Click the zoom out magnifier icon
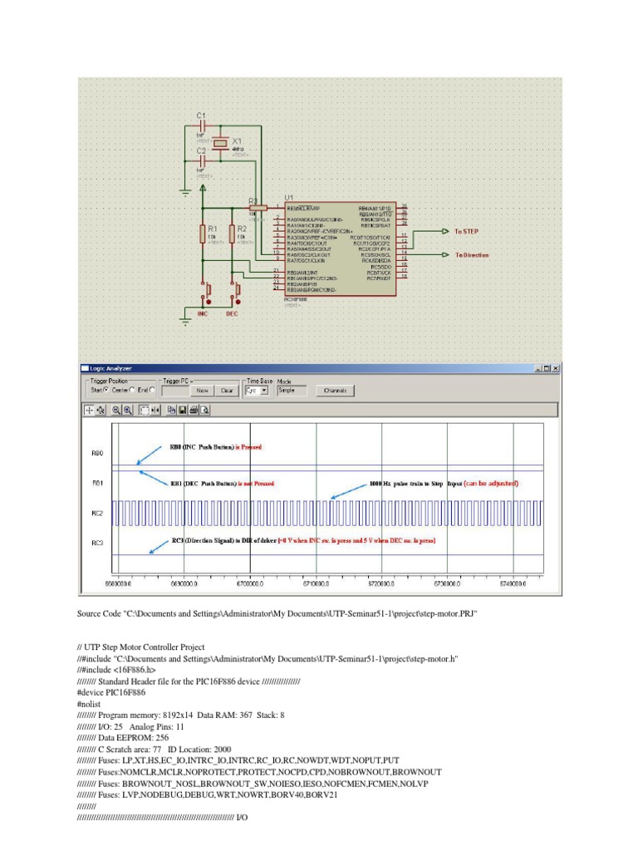This screenshot has width=638, height=851. (116, 410)
